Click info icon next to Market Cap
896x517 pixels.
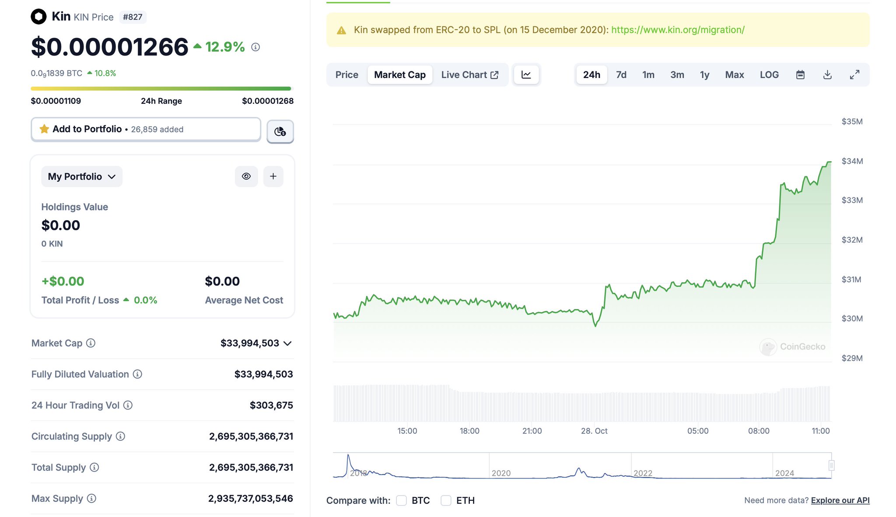(x=91, y=343)
